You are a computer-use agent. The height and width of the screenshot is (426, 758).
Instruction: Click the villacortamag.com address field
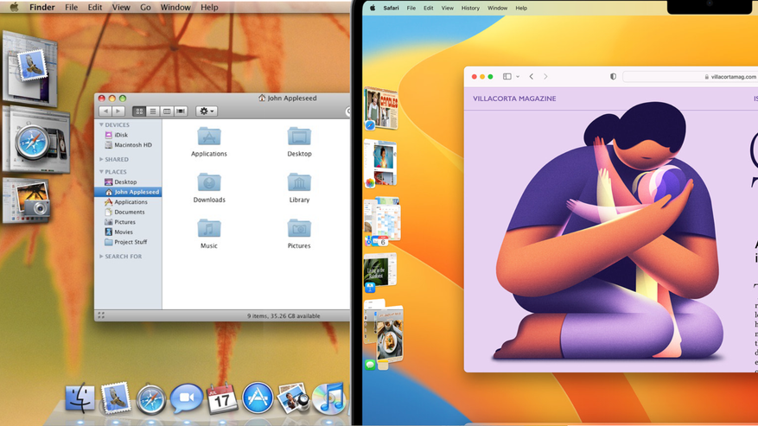(x=691, y=76)
